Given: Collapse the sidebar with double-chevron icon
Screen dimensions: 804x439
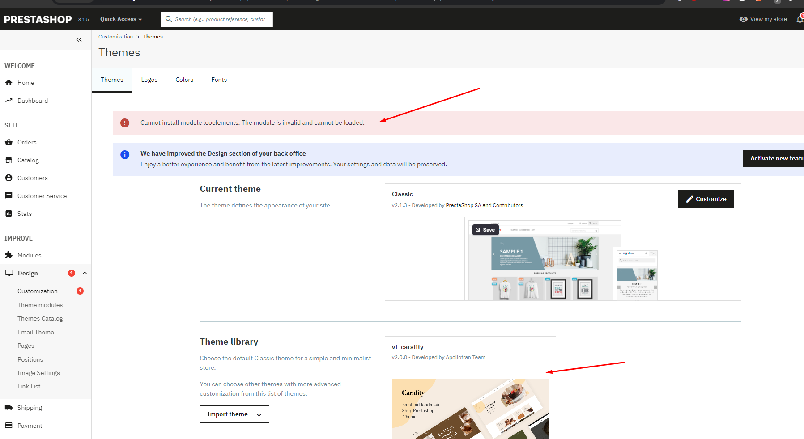Looking at the screenshot, I should 79,40.
